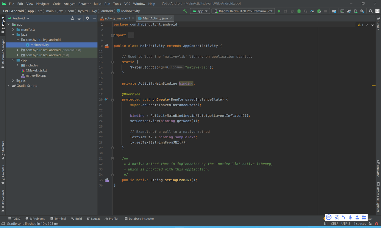Open the Analyze menu

(69, 4)
